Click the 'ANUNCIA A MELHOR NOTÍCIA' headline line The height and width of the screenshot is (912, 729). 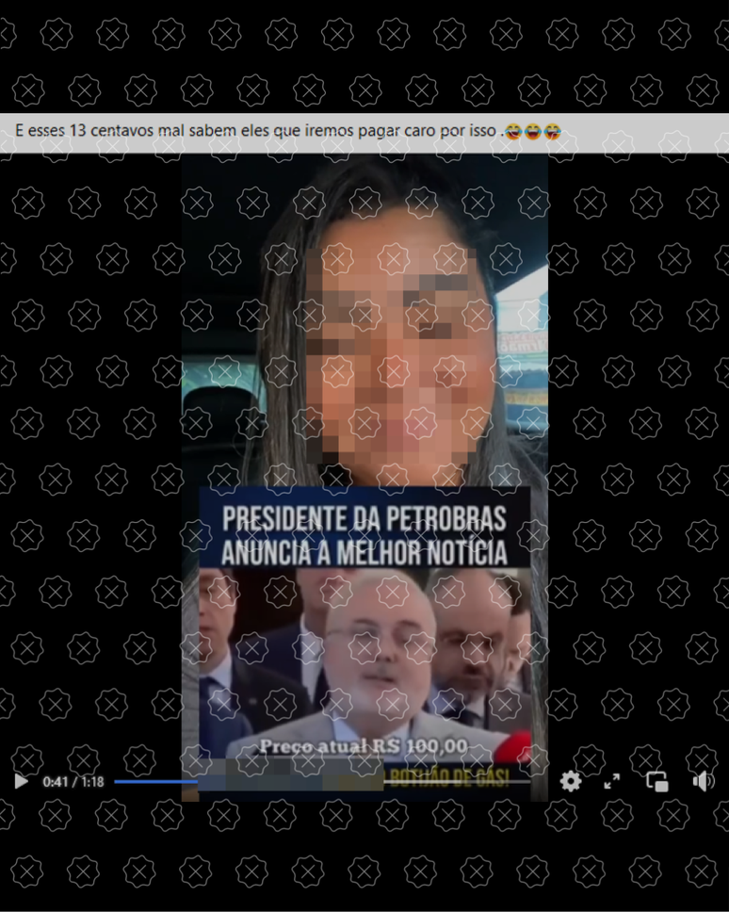point(364,550)
